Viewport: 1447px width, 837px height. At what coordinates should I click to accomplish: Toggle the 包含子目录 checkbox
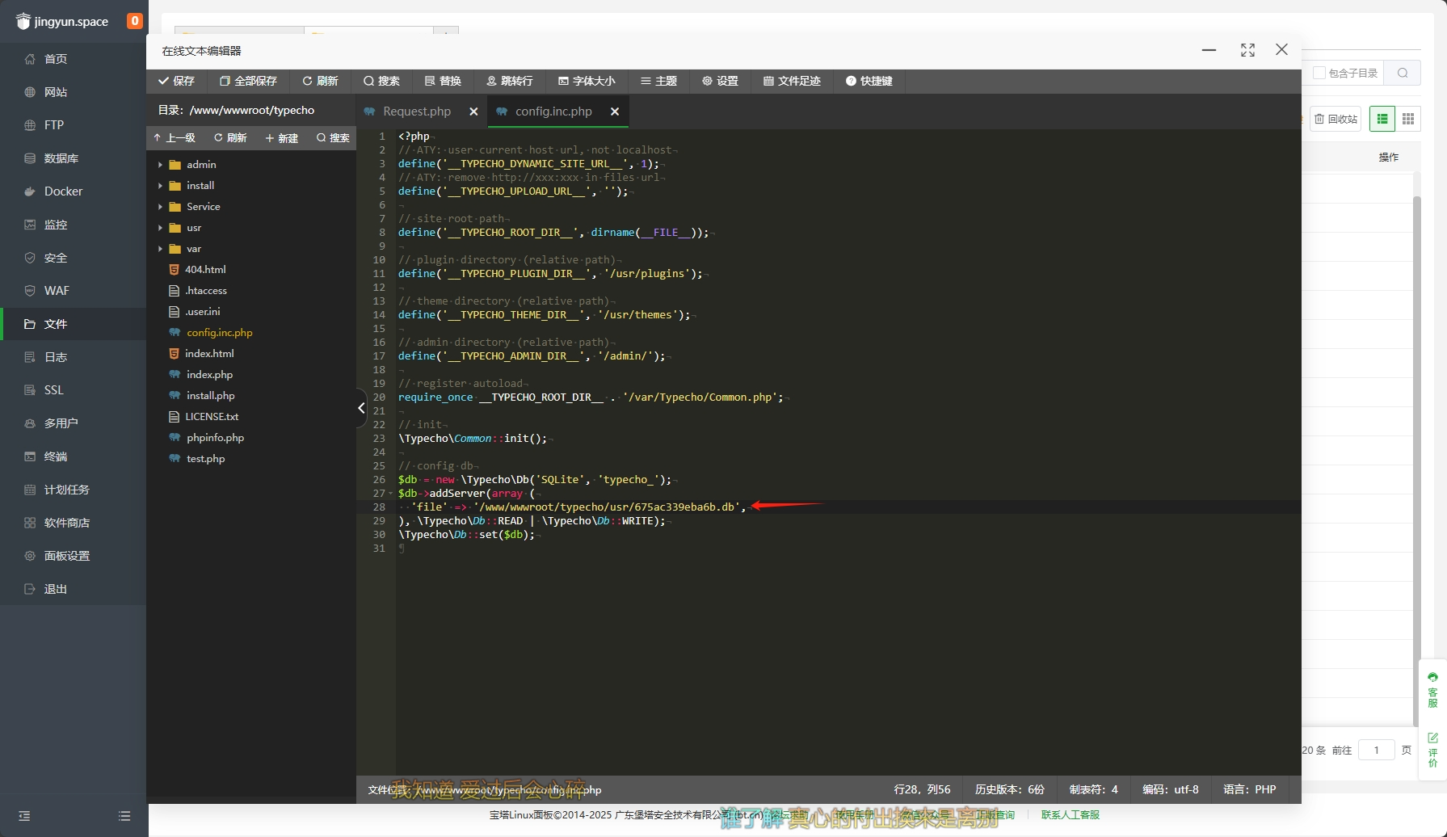[1319, 74]
